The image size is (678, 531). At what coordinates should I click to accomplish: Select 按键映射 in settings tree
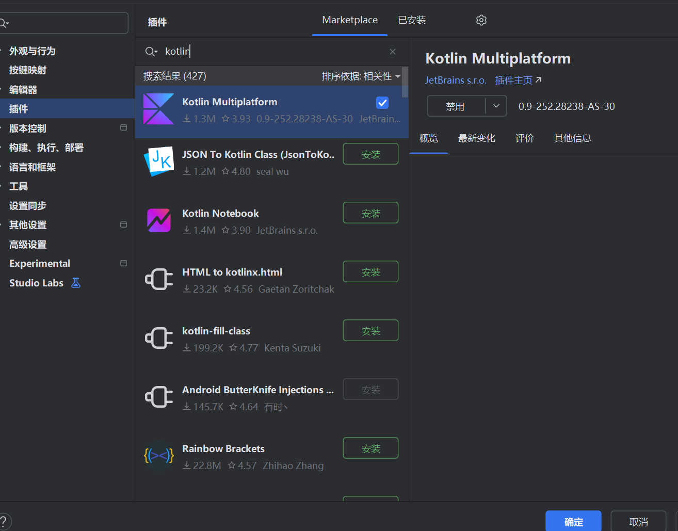coord(28,70)
